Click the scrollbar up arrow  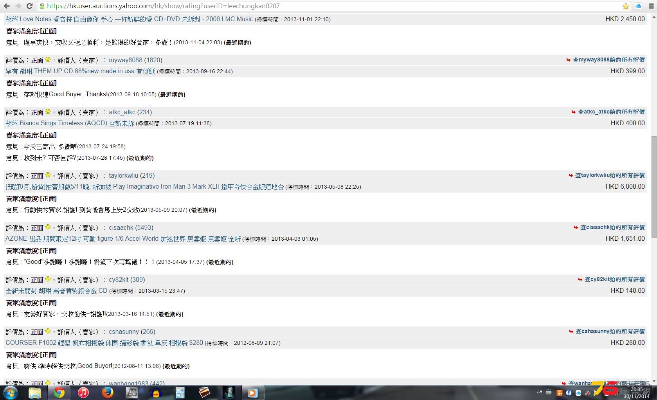coord(653,16)
